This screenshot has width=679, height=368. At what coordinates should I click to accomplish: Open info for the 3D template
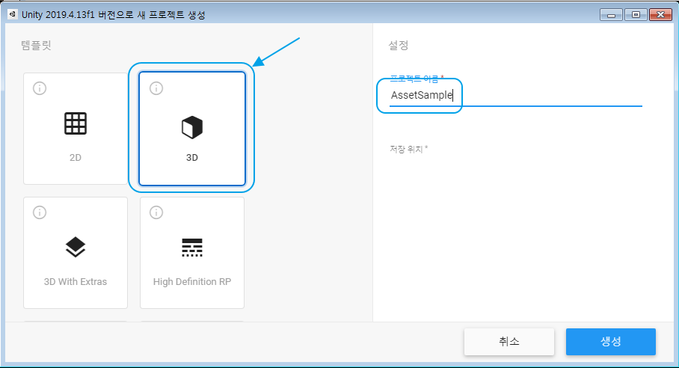tap(156, 88)
